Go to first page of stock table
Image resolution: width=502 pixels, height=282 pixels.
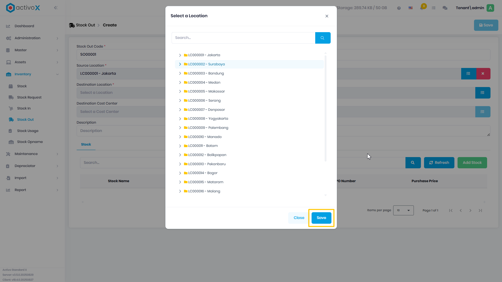451,210
